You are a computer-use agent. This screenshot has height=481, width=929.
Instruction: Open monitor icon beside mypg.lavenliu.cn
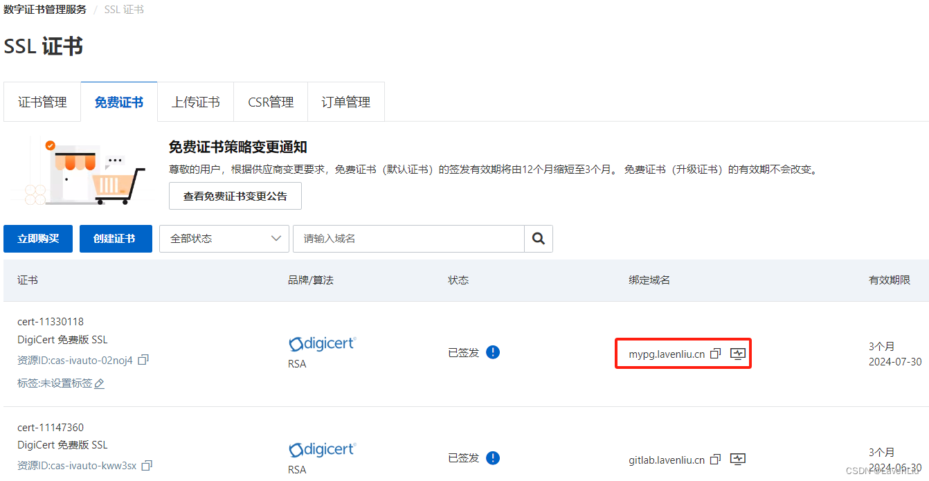(x=738, y=354)
